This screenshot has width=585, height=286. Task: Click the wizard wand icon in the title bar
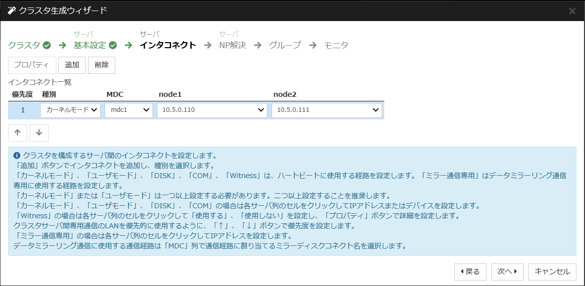(12, 11)
